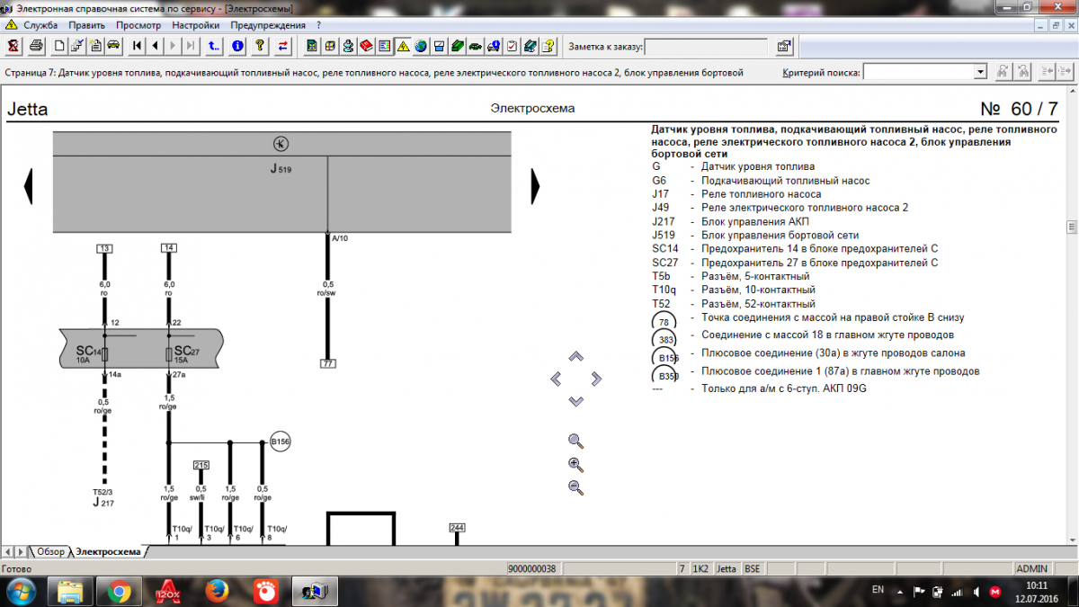Click wire reference box 77
This screenshot has width=1079, height=607.
(x=327, y=363)
